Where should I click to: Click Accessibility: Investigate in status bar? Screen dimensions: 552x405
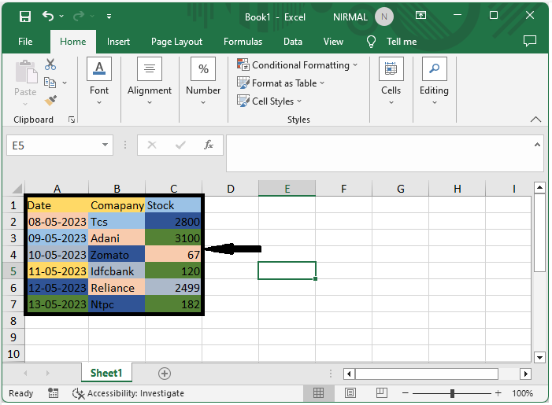coord(128,393)
